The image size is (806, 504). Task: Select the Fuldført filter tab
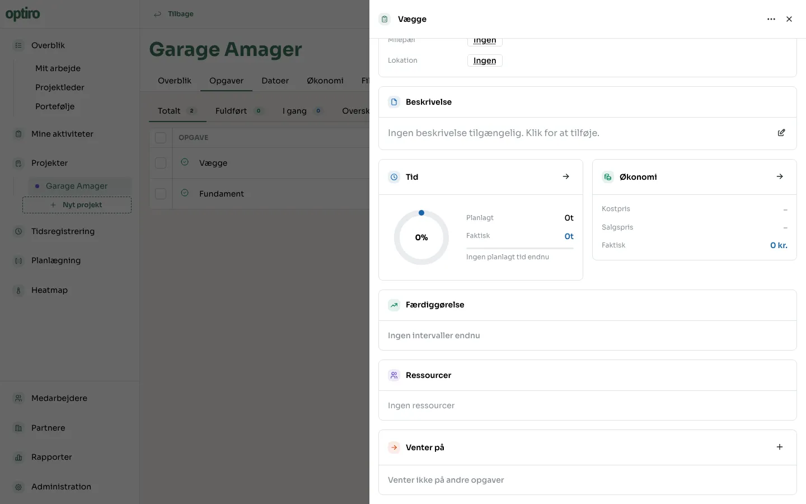pos(240,111)
